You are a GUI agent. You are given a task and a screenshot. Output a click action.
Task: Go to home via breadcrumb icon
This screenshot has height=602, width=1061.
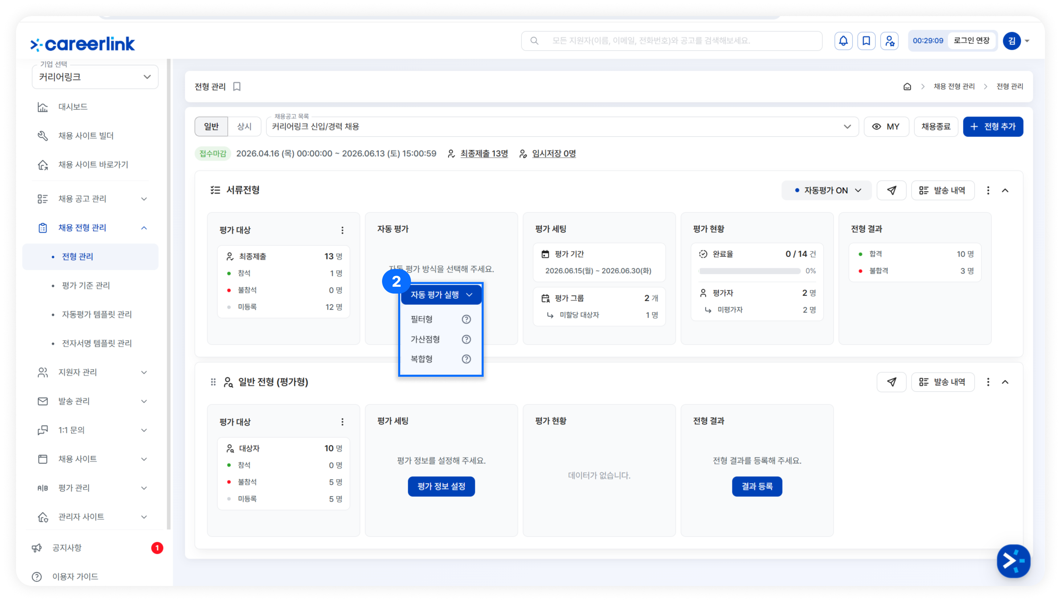907,86
